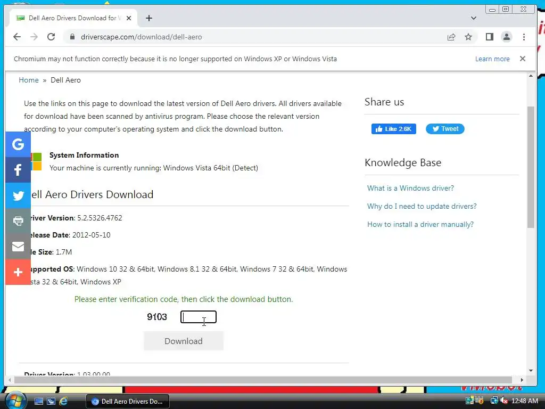Click the horizontal scrollbar right arrow
This screenshot has height=409, width=545.
tap(522, 380)
